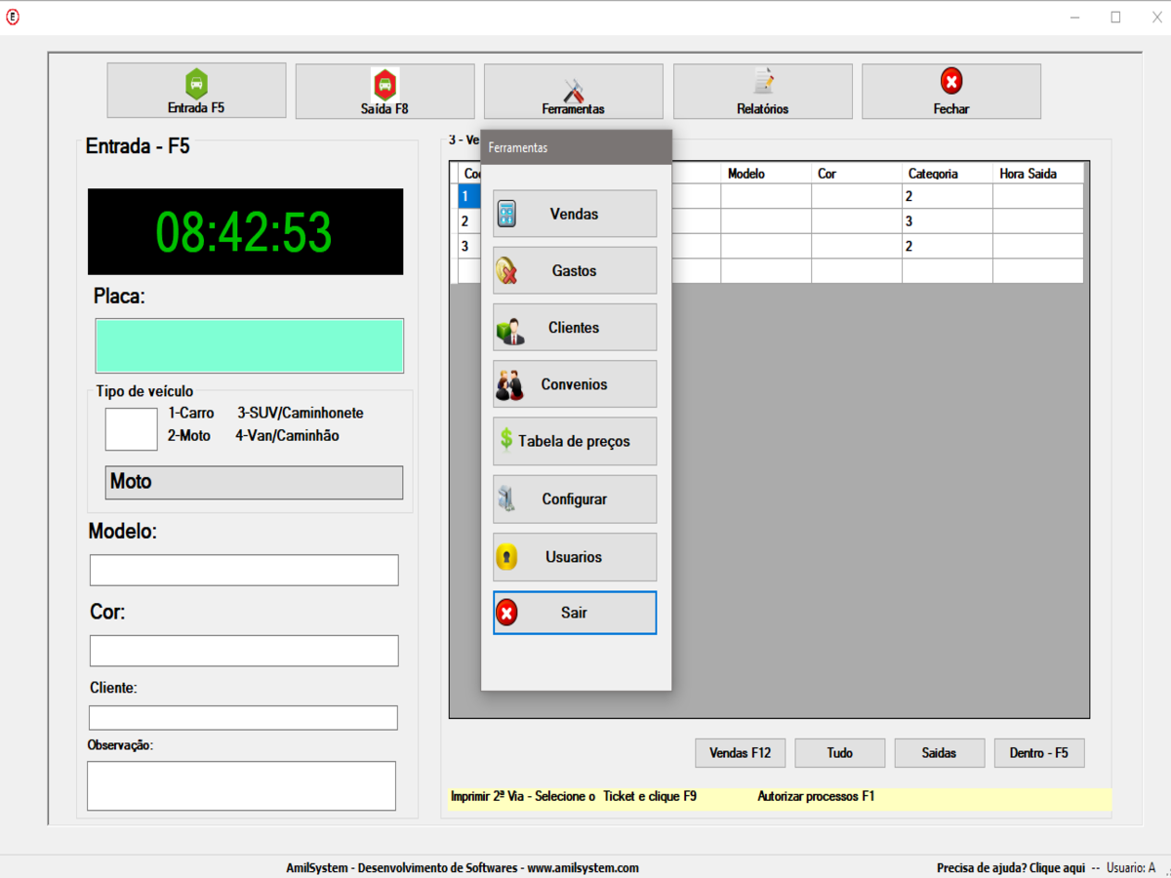
Task: Click the www.amilsystem.com footer text
Action: click(x=583, y=867)
